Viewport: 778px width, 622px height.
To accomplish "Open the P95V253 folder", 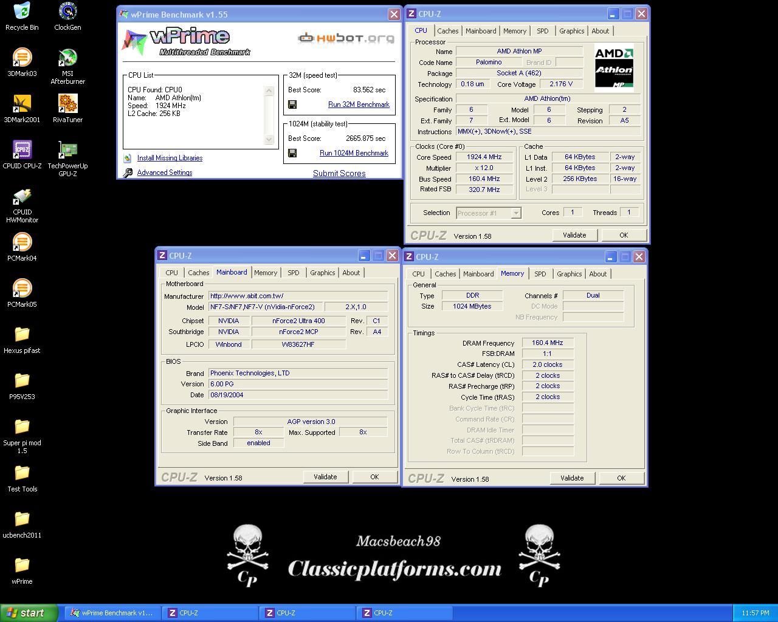I will point(22,386).
